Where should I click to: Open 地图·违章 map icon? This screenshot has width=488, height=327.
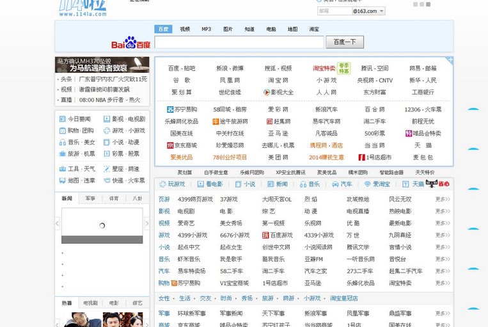[62, 180]
